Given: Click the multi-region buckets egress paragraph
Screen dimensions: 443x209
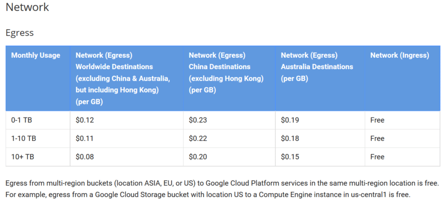Looking at the screenshot, I should 222,189.
